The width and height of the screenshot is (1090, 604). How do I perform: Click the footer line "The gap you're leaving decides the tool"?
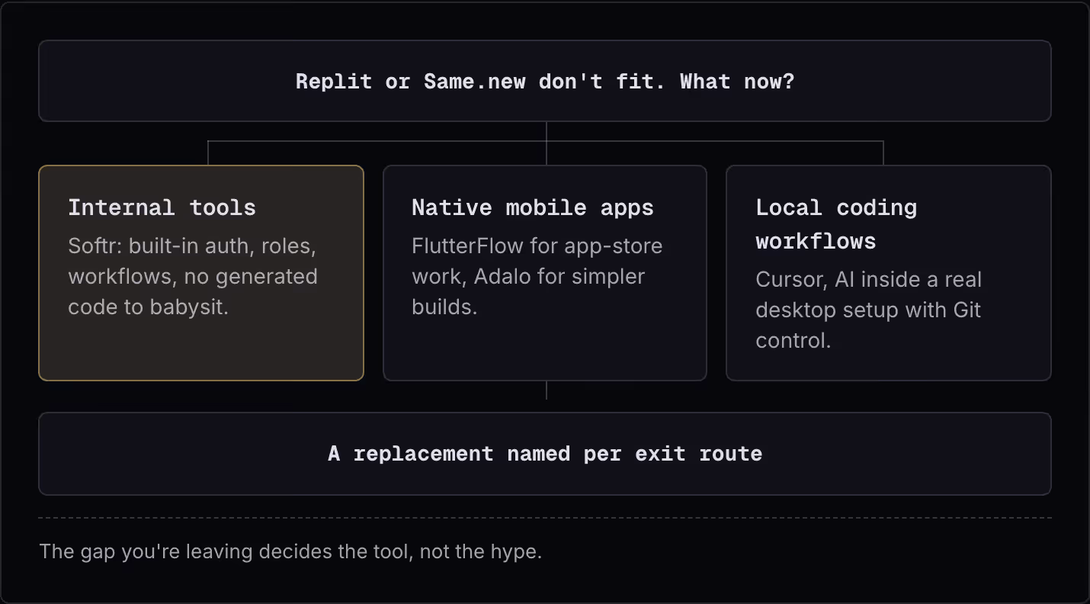click(x=290, y=551)
